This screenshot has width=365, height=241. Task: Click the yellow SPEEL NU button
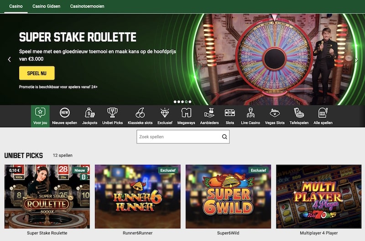37,73
